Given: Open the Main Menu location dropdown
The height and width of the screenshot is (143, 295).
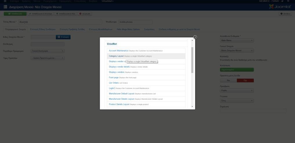Looking at the screenshot, I should click(237, 40).
